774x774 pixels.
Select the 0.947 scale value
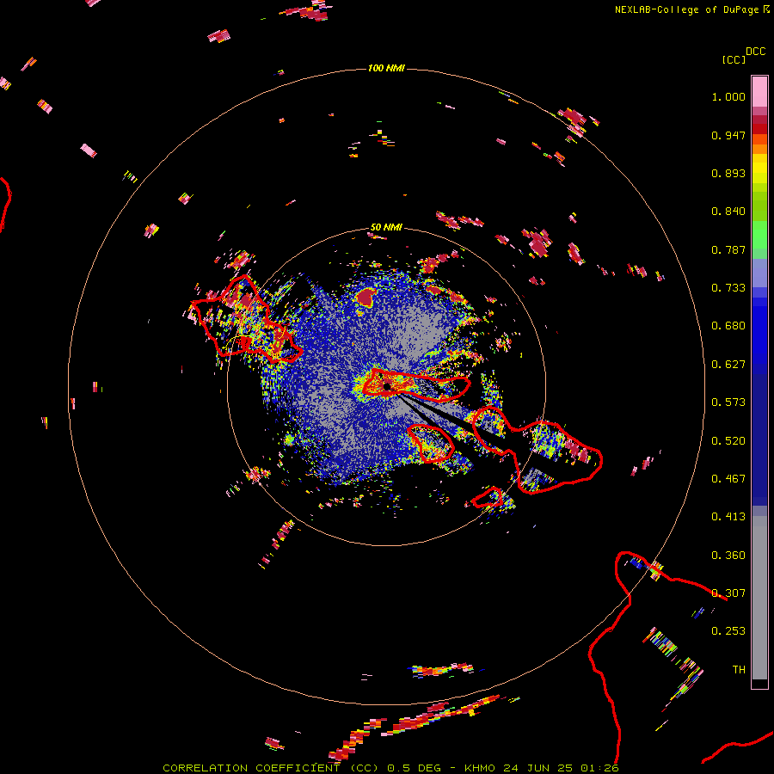728,135
